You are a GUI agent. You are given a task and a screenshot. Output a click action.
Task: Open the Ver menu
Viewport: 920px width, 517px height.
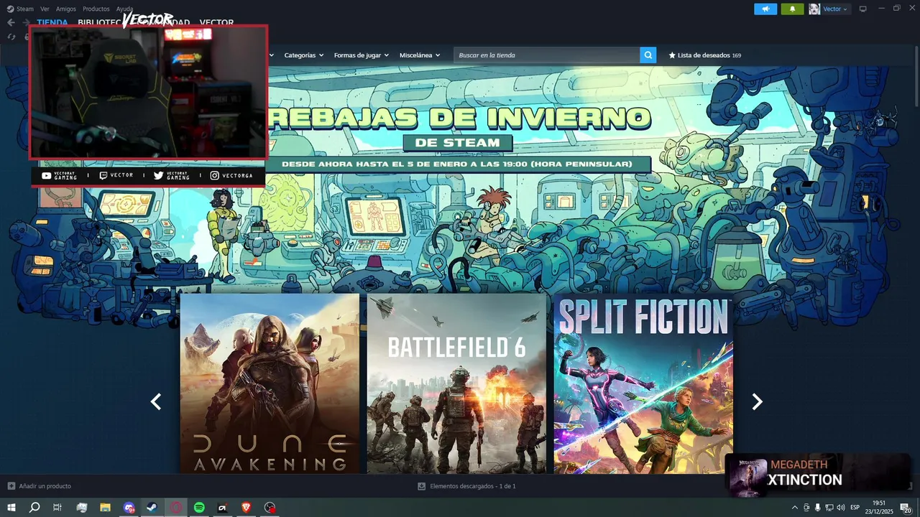pos(45,9)
